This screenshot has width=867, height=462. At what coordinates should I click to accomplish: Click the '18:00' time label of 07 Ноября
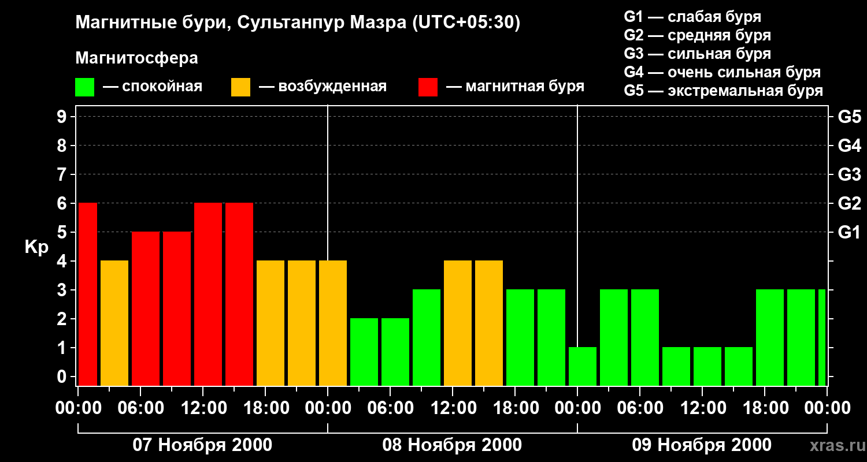265,408
